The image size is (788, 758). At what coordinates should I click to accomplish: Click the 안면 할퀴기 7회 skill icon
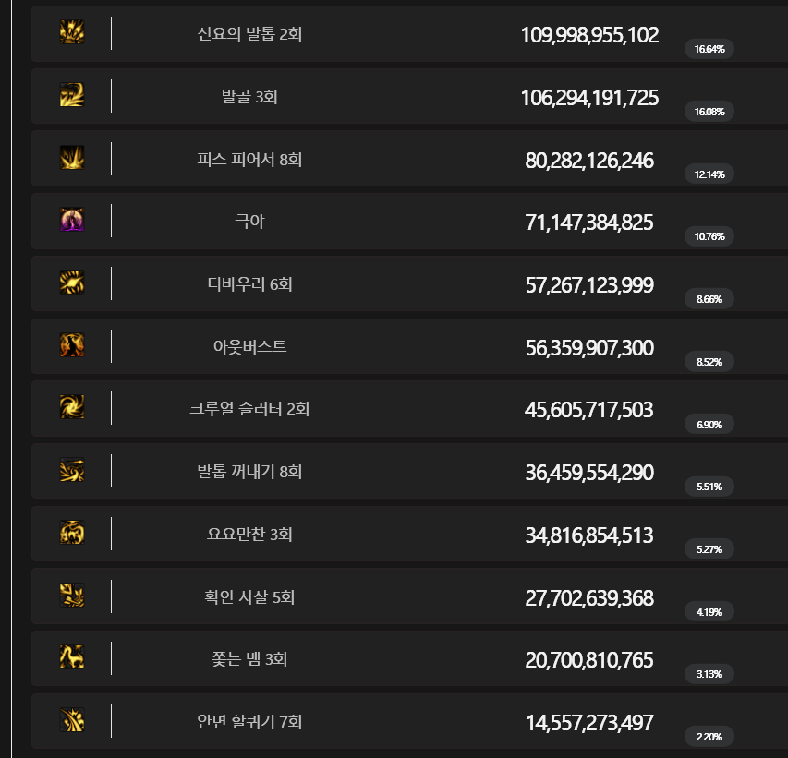click(72, 720)
